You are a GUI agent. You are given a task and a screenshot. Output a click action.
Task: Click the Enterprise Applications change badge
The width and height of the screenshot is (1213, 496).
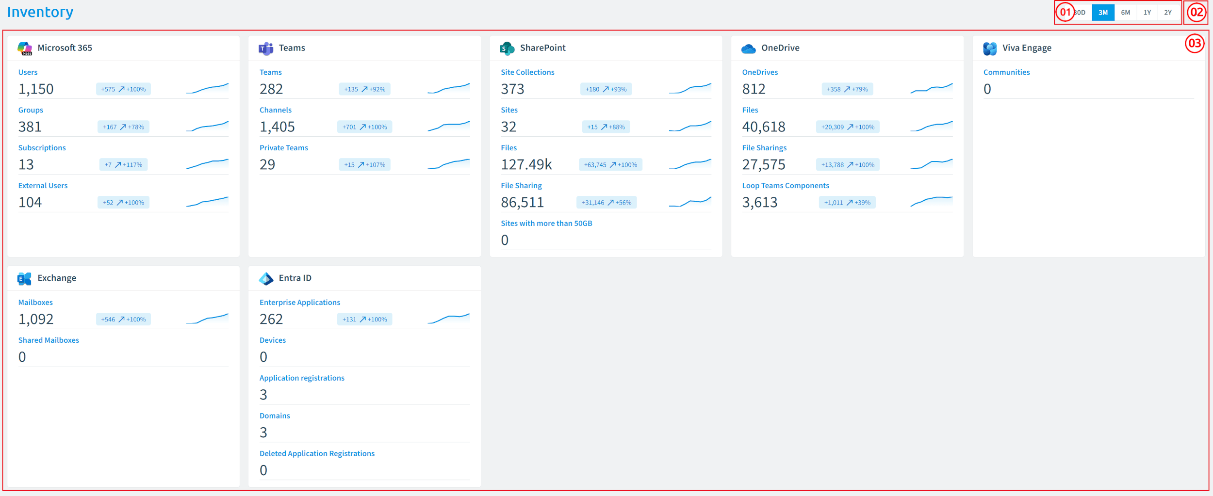(x=365, y=320)
